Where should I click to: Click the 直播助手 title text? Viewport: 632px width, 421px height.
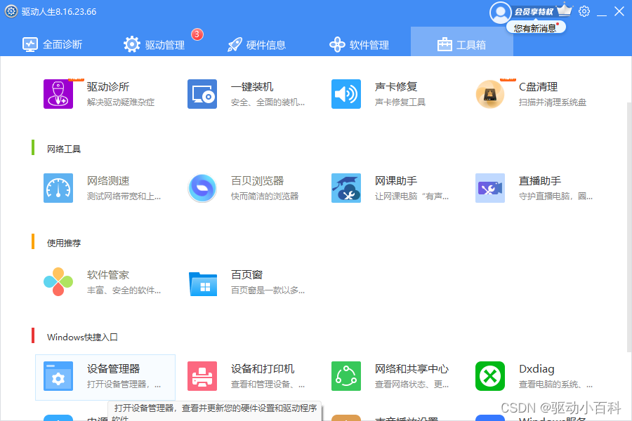tap(540, 180)
